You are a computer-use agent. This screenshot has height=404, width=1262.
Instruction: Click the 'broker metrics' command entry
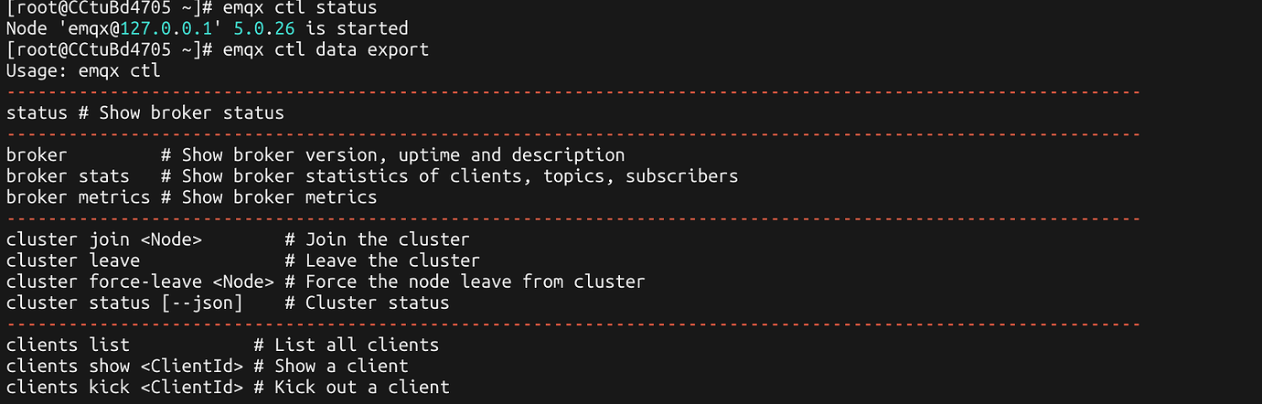pos(78,197)
